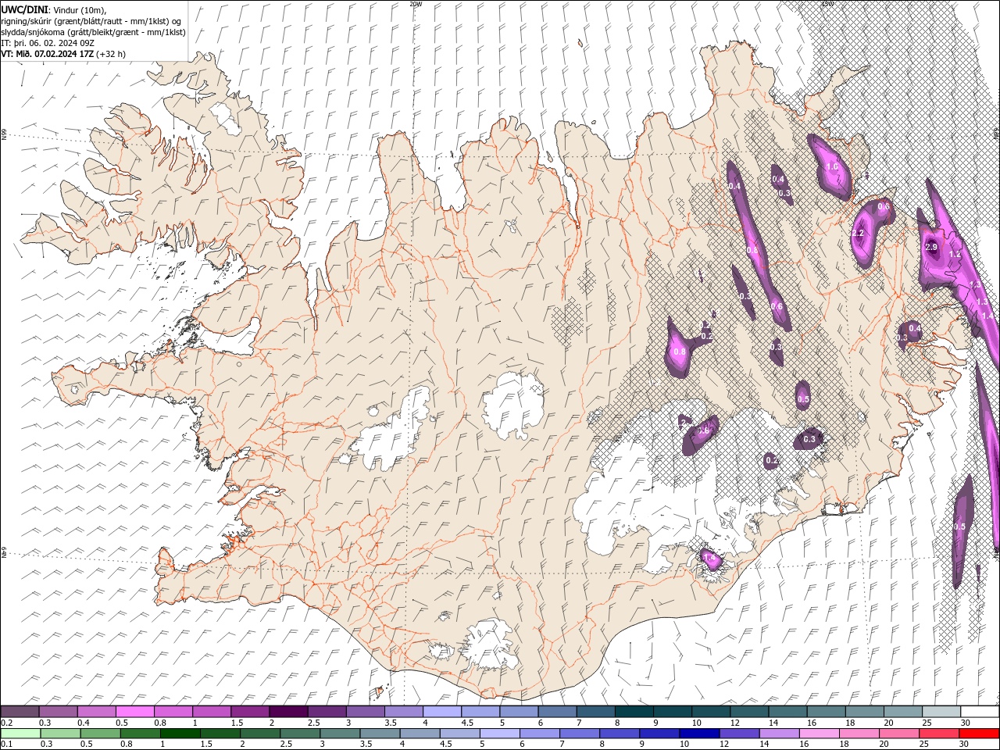Select the valid time line VT: Mið. 07.02.2024 17Z
This screenshot has width=1000, height=750.
tap(48, 54)
